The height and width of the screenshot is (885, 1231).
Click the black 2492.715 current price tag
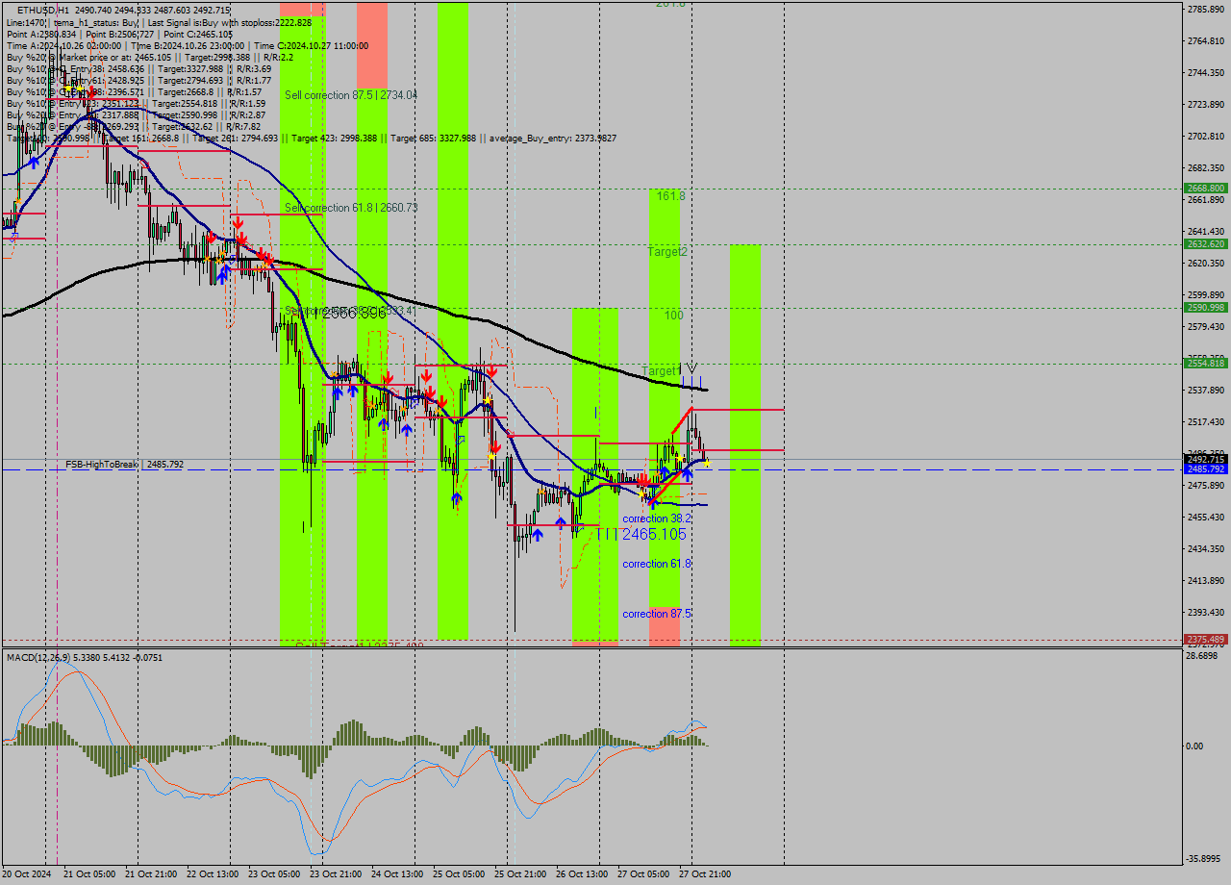pos(1206,459)
